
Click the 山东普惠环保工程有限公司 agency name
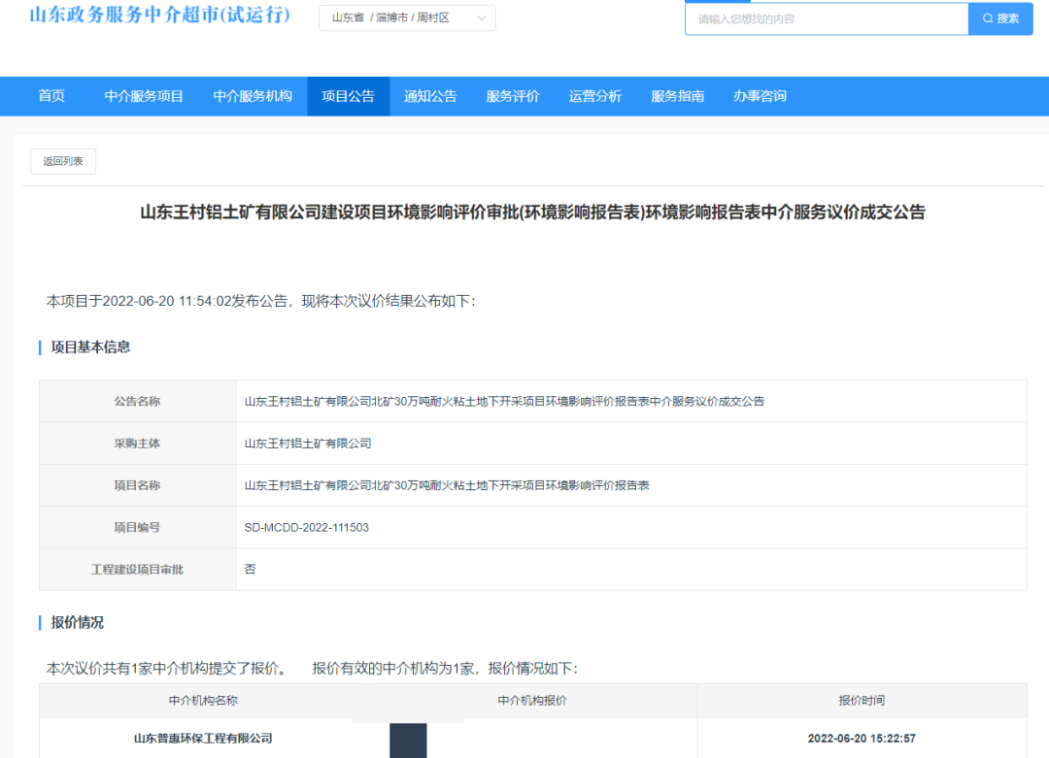203,739
